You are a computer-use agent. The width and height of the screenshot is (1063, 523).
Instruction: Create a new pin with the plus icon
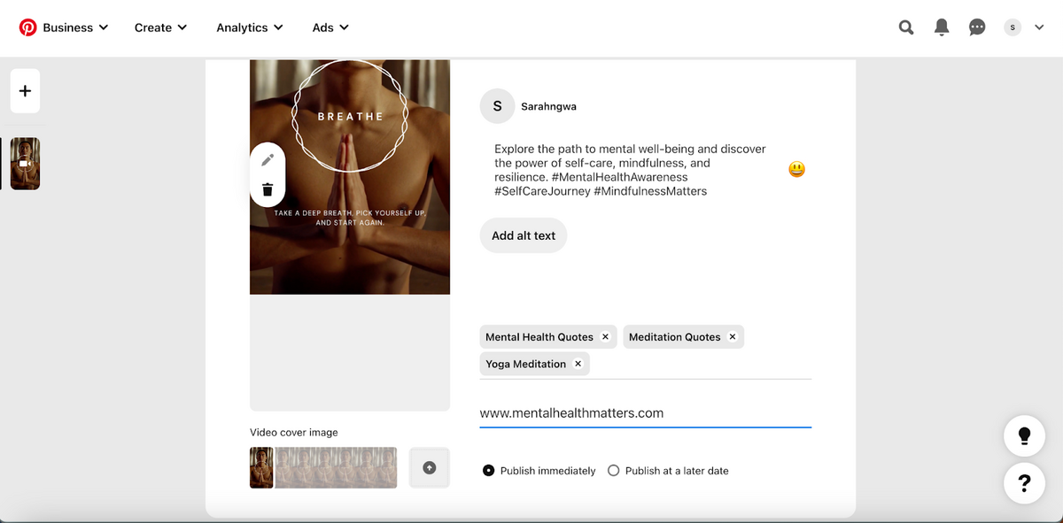25,90
